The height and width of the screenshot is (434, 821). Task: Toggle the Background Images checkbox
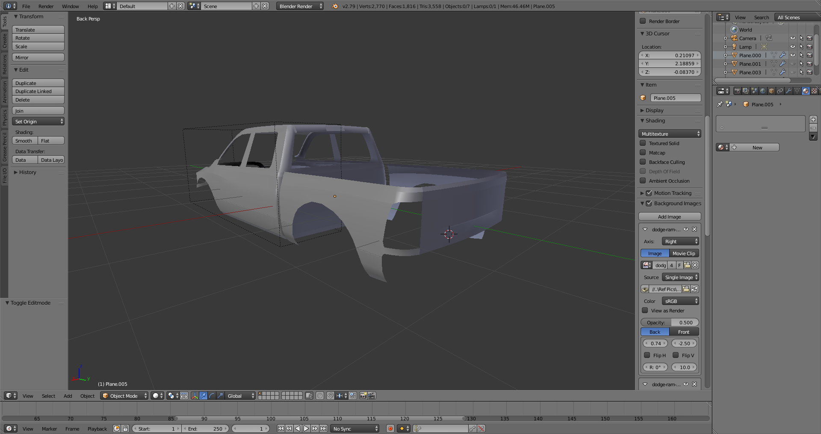649,203
